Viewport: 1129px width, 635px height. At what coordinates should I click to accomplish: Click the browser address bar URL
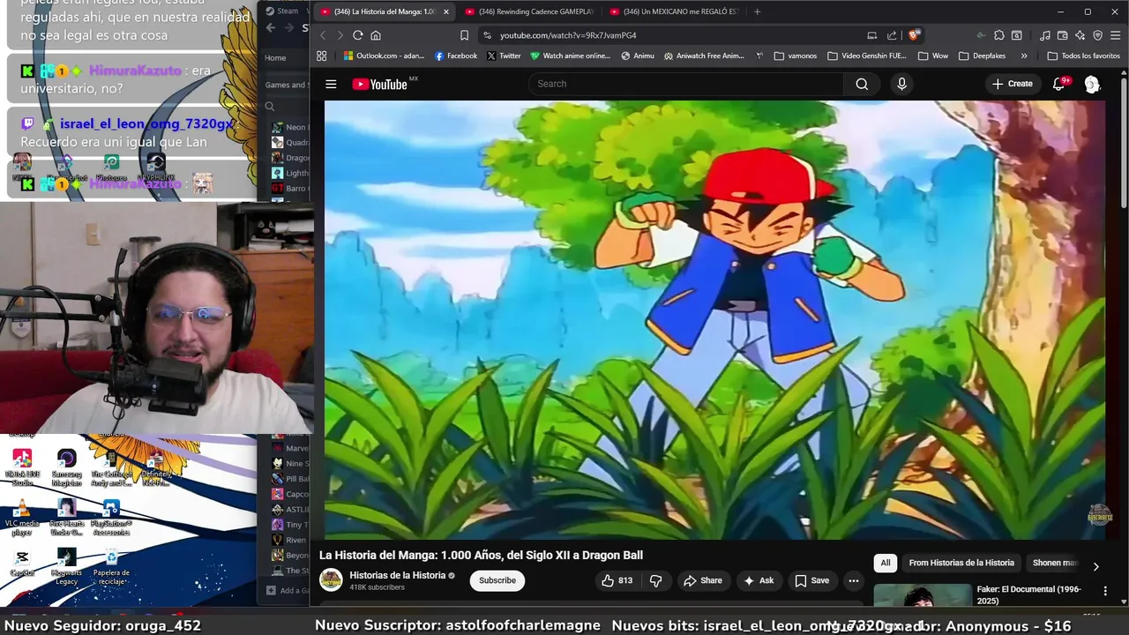(568, 35)
